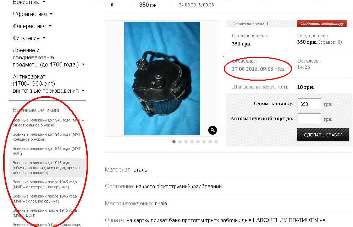This screenshot has height=227, width=353.
Task: Click the Автоматический торг до field
Action: coord(309,119)
